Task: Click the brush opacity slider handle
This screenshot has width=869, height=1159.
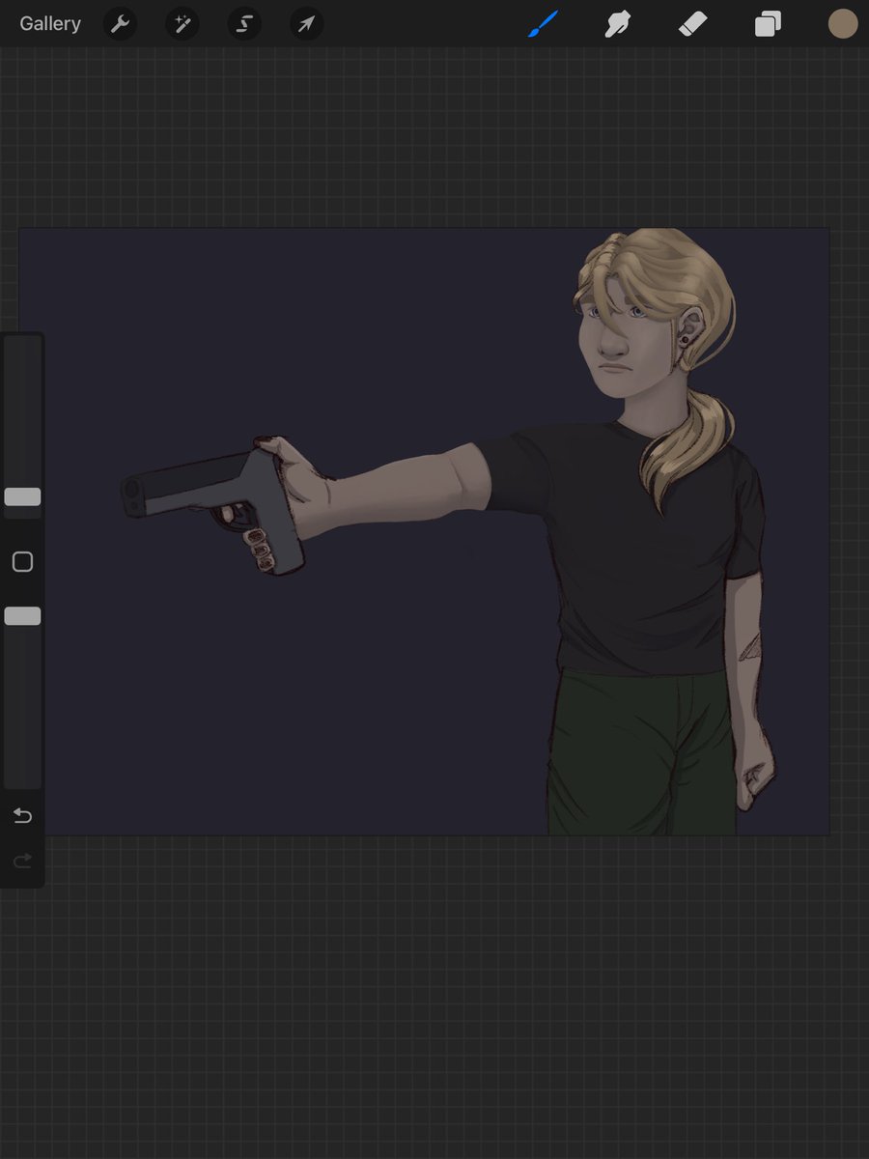Action: click(x=22, y=615)
